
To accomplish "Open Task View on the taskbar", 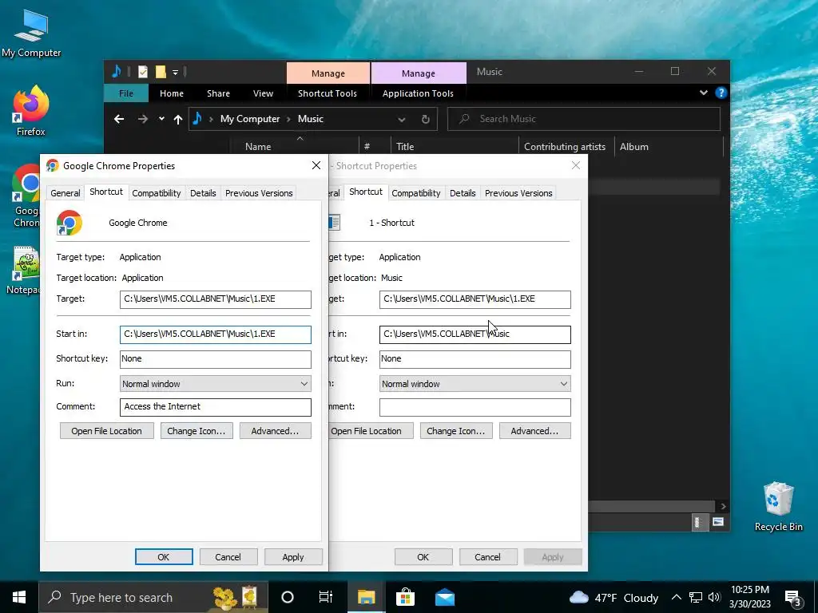I will pos(326,597).
